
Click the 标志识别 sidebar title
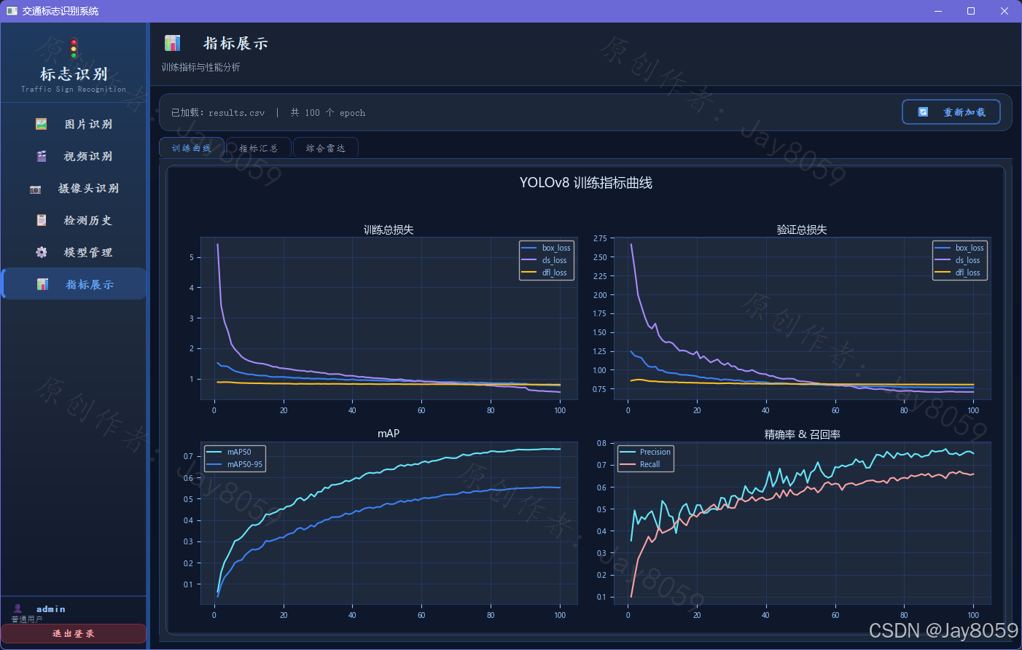74,74
